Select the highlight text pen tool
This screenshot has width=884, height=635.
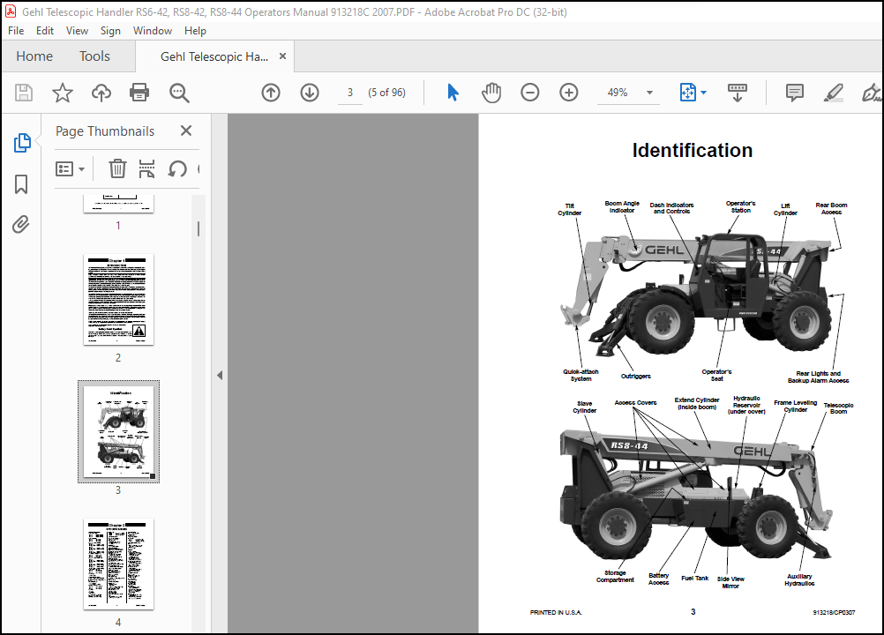[833, 93]
